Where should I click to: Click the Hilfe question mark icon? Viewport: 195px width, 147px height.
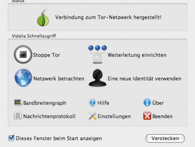(x=92, y=102)
